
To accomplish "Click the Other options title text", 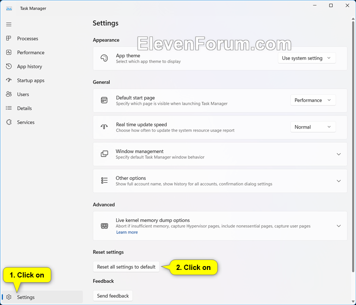I will pos(131,178).
